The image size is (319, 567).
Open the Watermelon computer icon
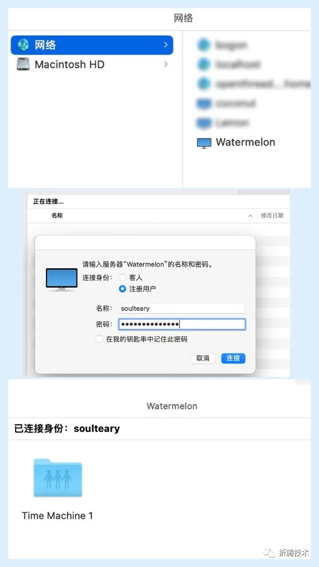pos(204,143)
